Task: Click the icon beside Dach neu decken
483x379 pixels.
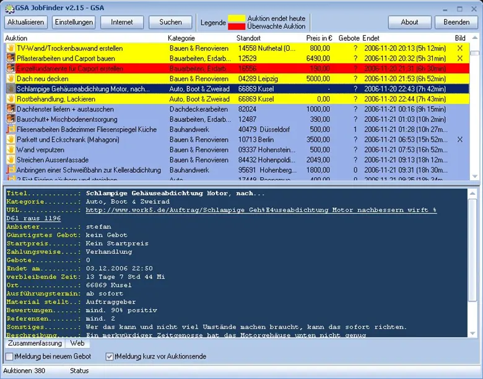Action: tap(11, 79)
